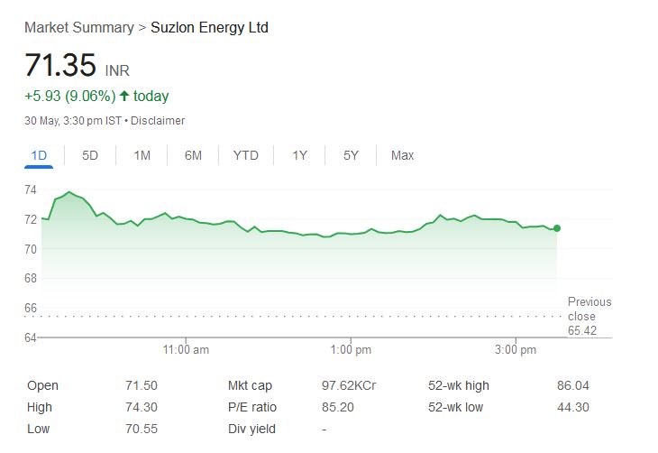Click the Market Summary breadcrumb link
The height and width of the screenshot is (453, 658).
point(78,27)
